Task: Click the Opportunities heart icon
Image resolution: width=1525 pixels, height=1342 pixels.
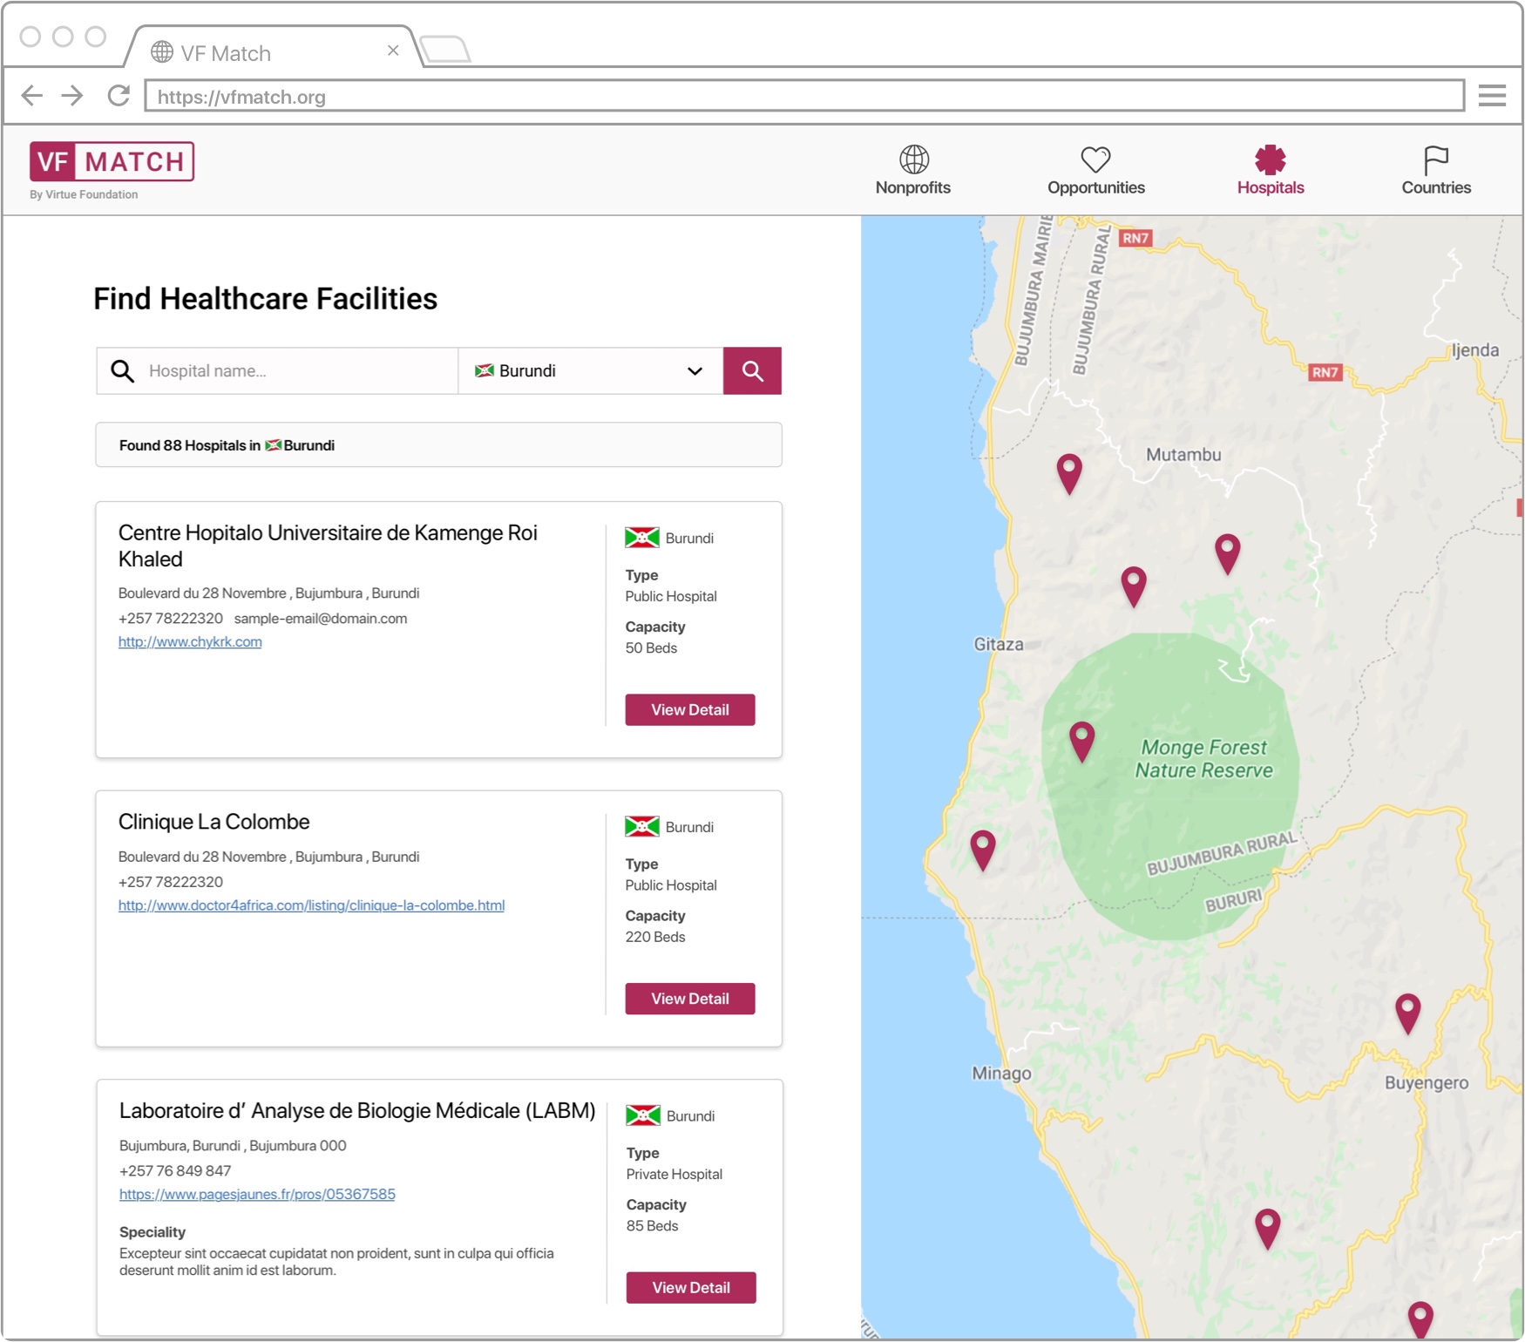Action: (1095, 160)
